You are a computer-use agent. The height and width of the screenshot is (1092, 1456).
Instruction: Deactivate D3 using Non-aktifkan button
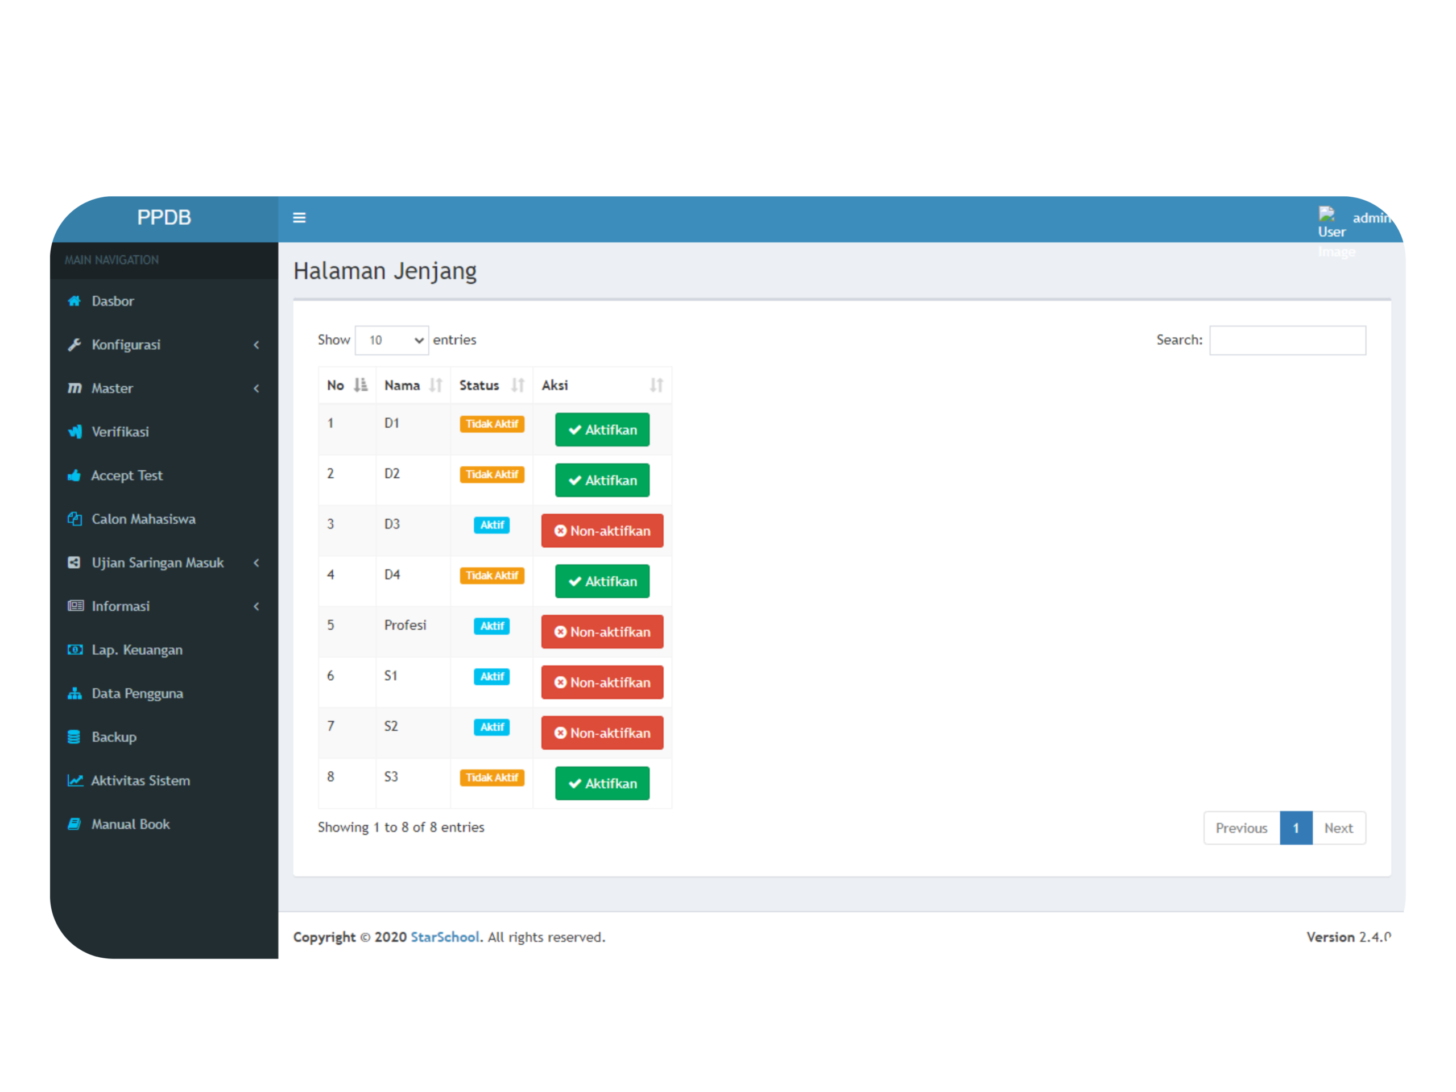click(602, 531)
